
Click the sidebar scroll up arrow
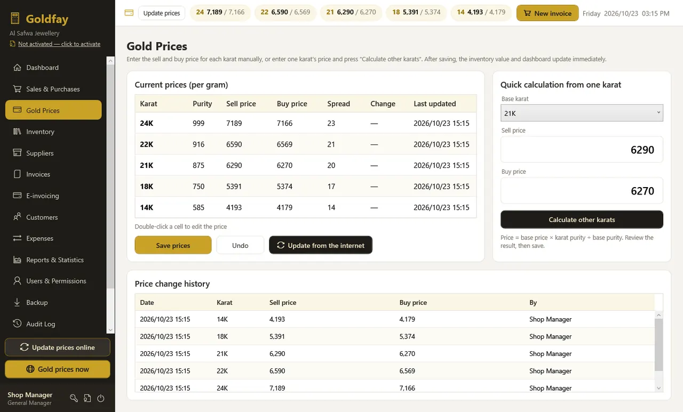111,60
